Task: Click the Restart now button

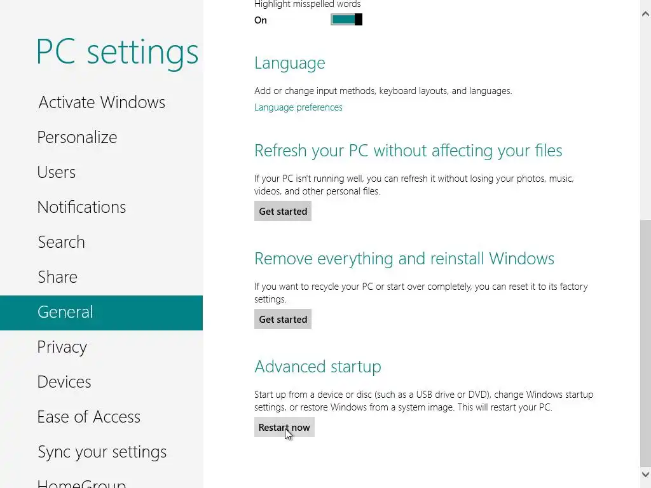Action: pos(284,428)
